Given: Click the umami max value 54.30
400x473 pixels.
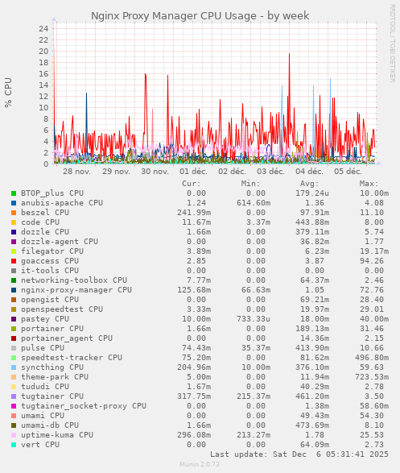Looking at the screenshot, I should click(x=372, y=416).
